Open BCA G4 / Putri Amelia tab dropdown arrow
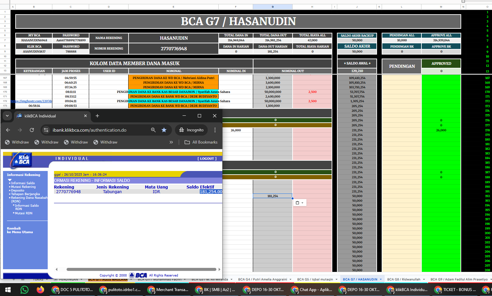Image resolution: width=492 pixels, height=296 pixels. pos(291,279)
